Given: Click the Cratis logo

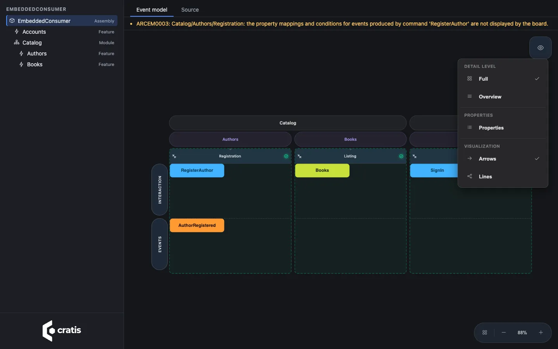Looking at the screenshot, I should (x=62, y=331).
